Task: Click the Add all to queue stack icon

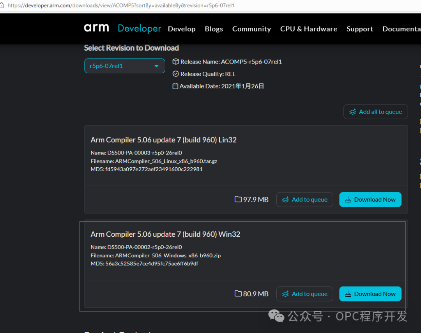Action: coord(352,112)
